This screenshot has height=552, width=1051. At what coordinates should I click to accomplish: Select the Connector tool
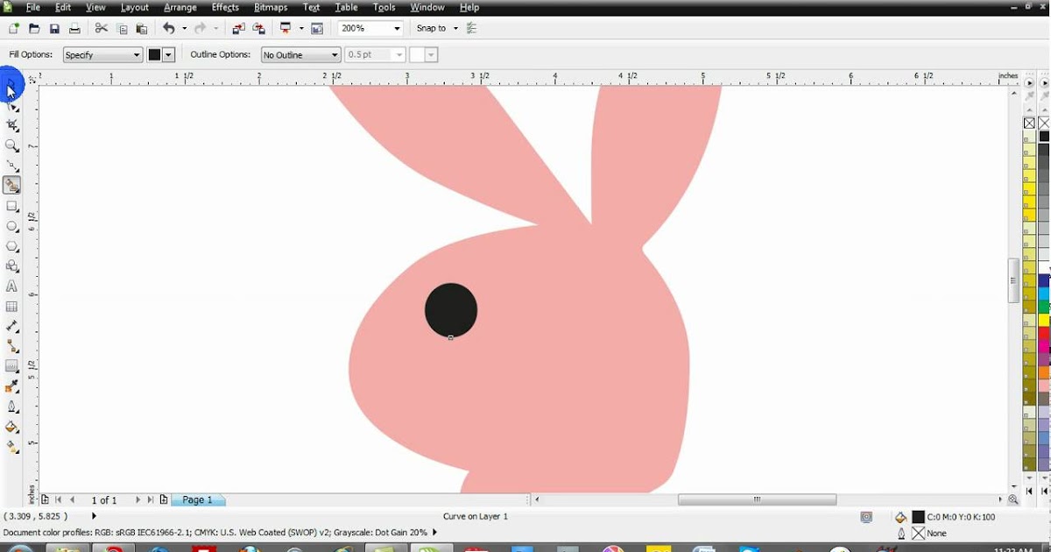click(x=12, y=346)
